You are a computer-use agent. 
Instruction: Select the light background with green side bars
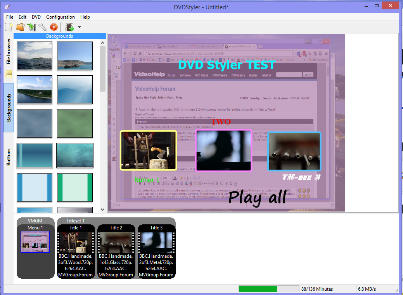click(x=75, y=187)
